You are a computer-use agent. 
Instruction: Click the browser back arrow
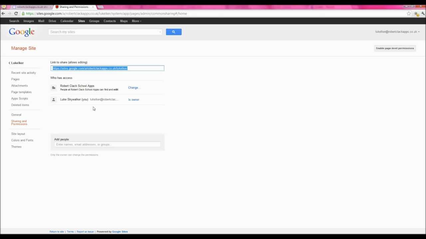[3, 14]
